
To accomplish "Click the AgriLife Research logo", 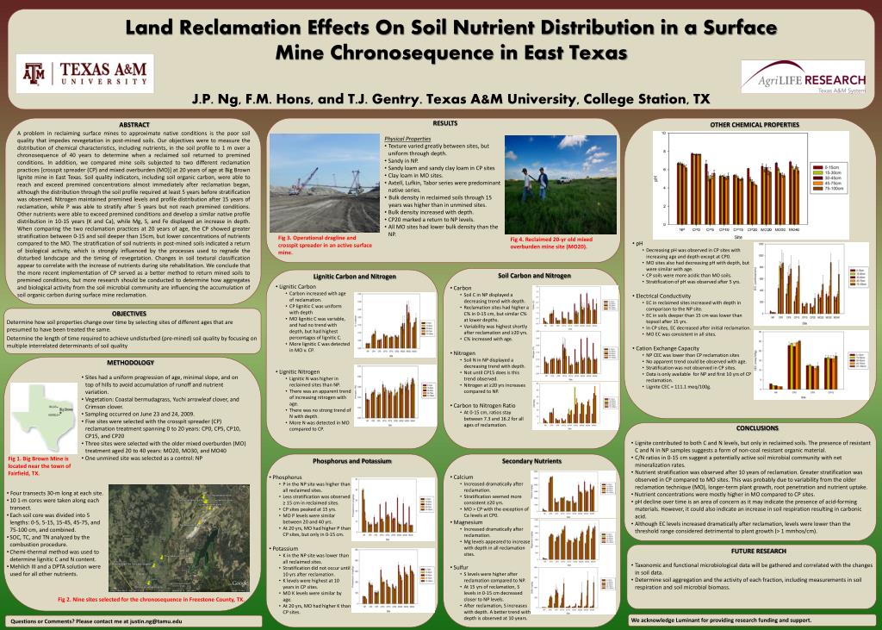I will click(x=804, y=77).
